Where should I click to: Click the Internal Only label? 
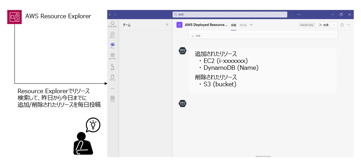pos(307,25)
